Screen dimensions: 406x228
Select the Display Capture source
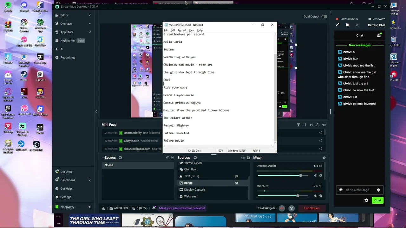(x=213, y=190)
